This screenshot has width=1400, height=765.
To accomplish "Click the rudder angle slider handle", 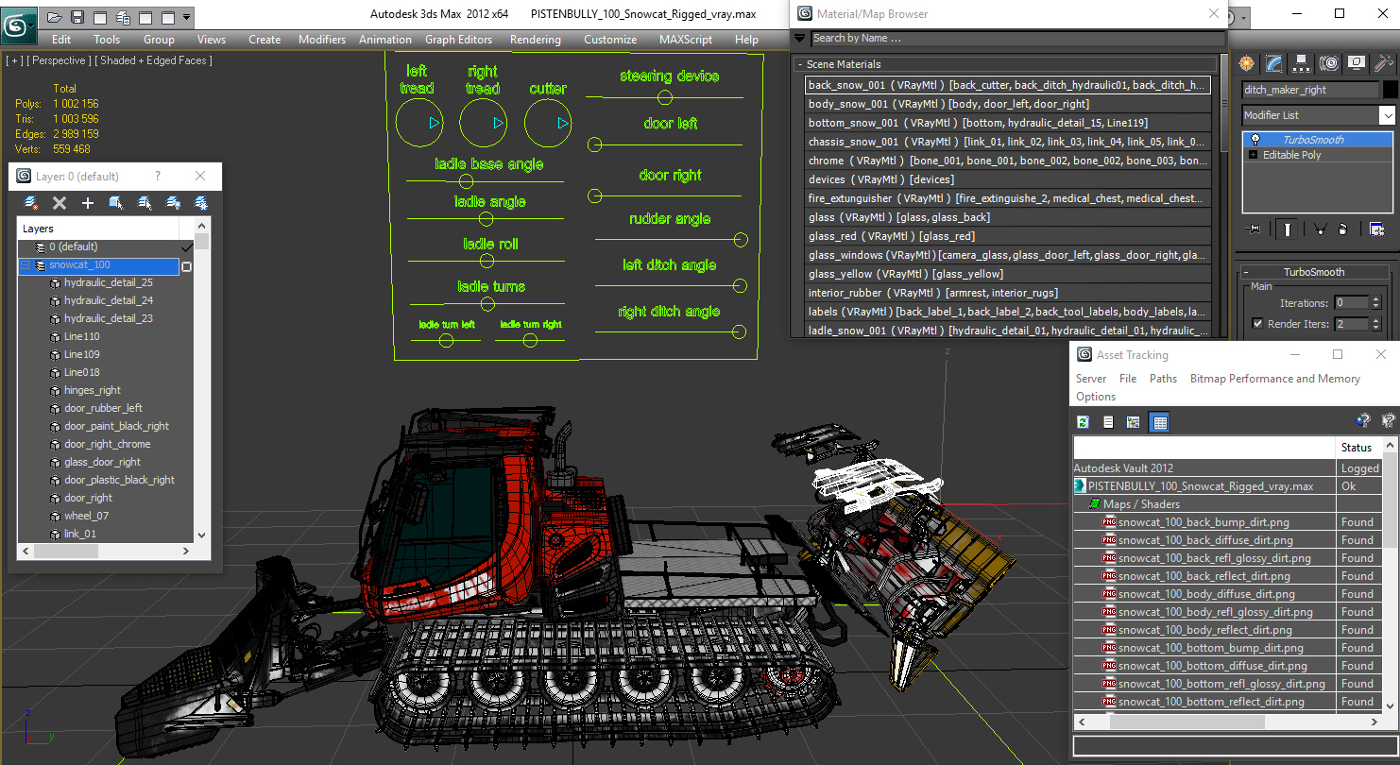I will click(x=741, y=240).
